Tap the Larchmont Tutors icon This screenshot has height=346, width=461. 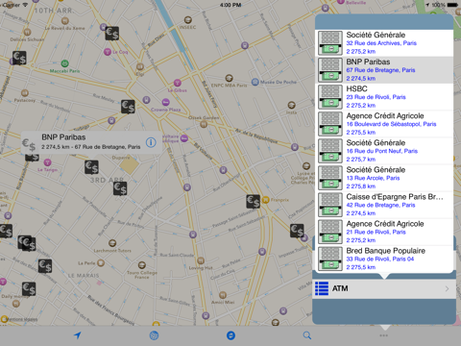(112, 243)
